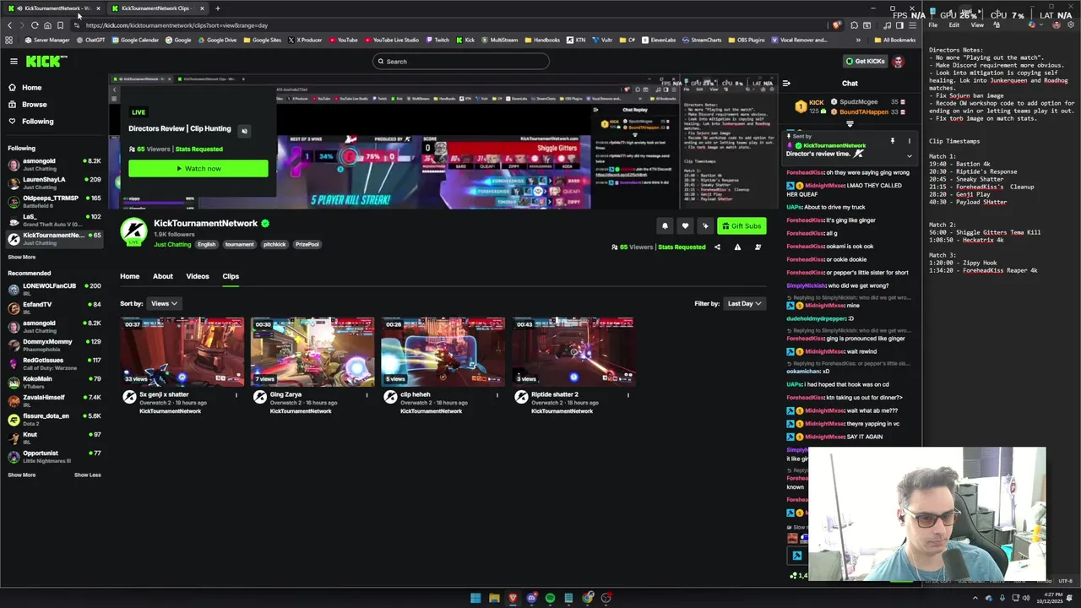Open the profile avatar menu

[898, 61]
